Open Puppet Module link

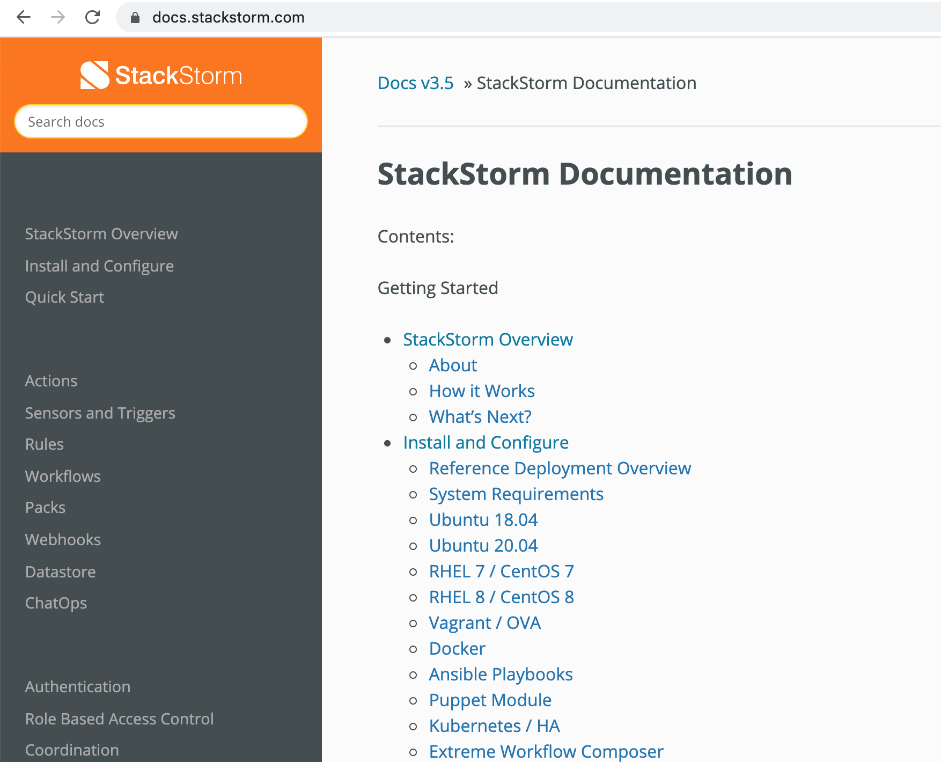pyautogui.click(x=490, y=700)
